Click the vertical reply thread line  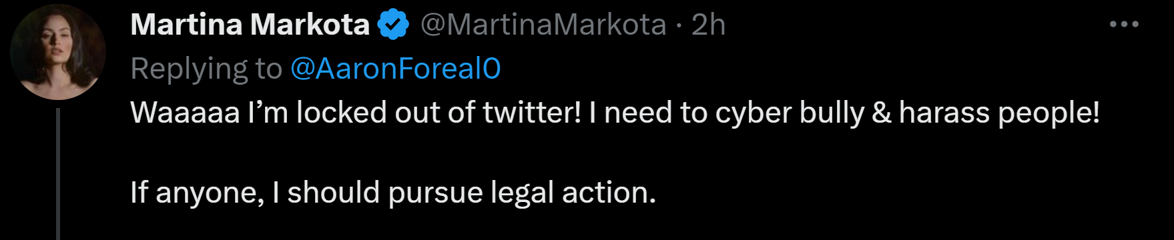[x=58, y=173]
